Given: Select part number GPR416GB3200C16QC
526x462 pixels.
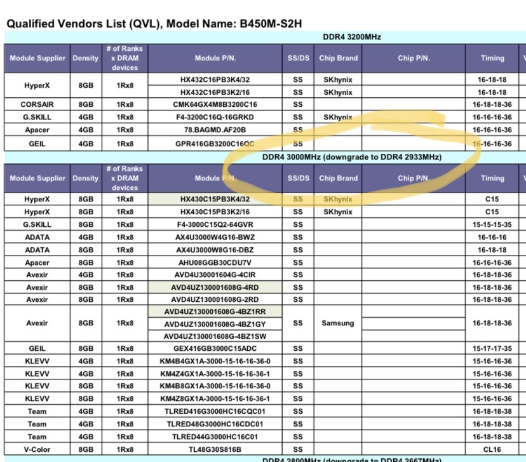Looking at the screenshot, I should (x=215, y=144).
